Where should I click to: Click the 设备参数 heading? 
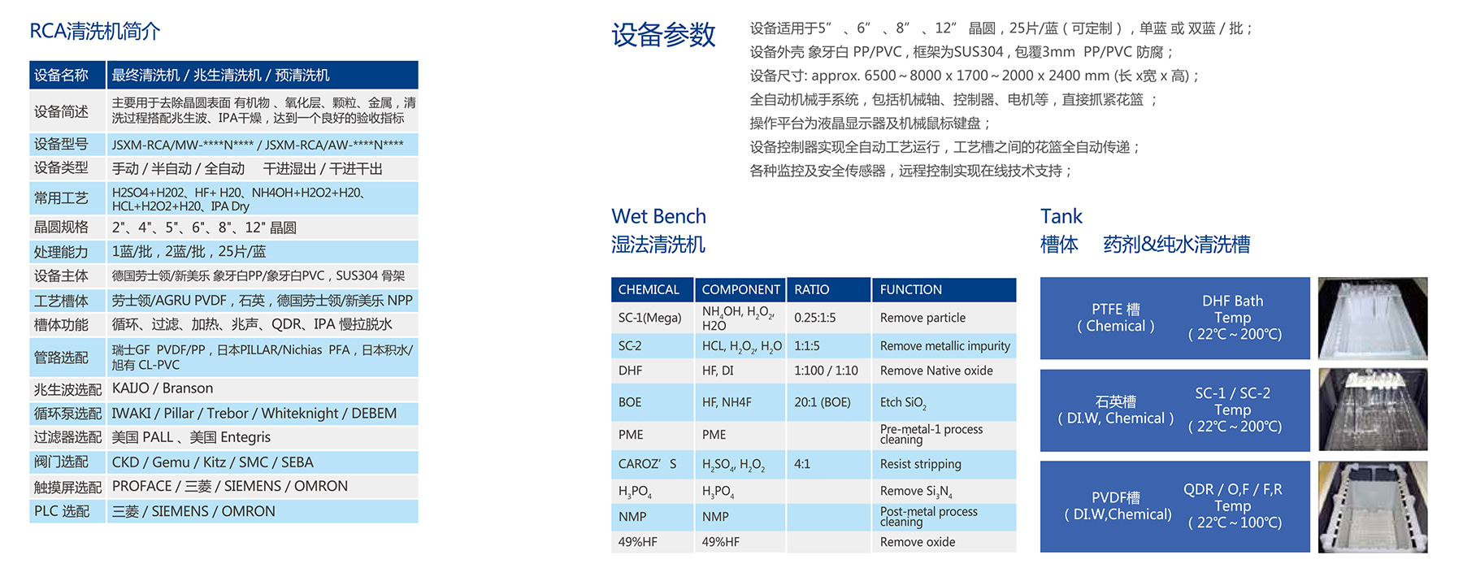tap(663, 35)
